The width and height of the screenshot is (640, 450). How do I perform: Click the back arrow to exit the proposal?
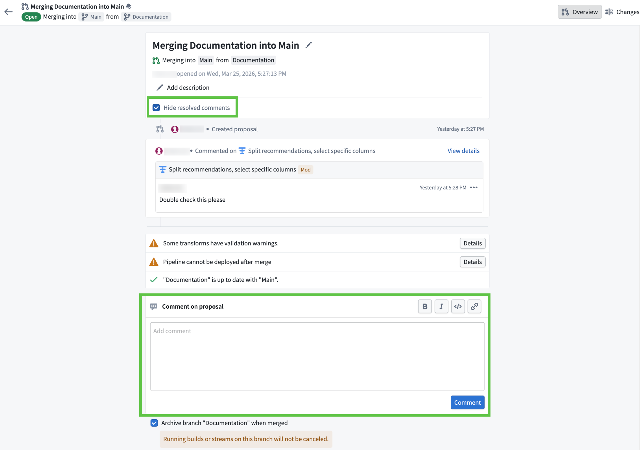click(x=8, y=12)
